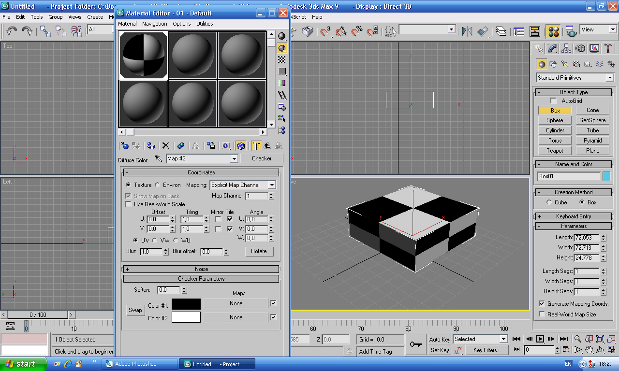The image size is (619, 371).
Task: Expand the Noise rollout
Action: pos(201,269)
